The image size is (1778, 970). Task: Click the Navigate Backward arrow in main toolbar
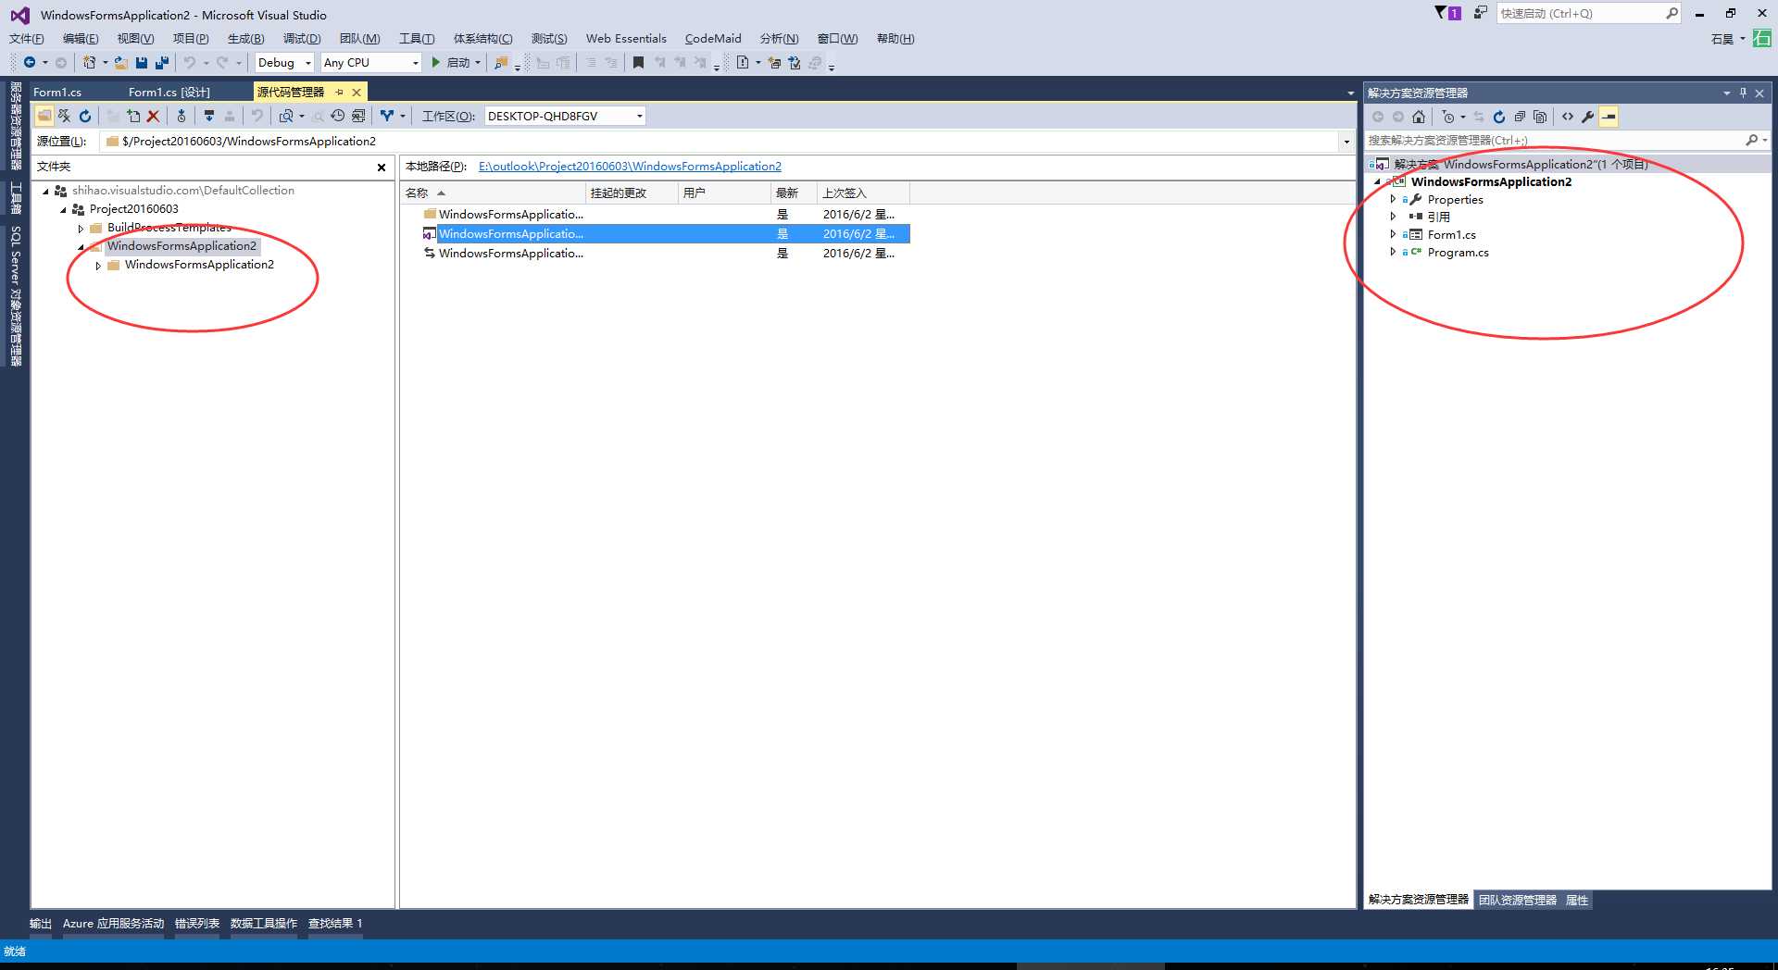[x=30, y=62]
